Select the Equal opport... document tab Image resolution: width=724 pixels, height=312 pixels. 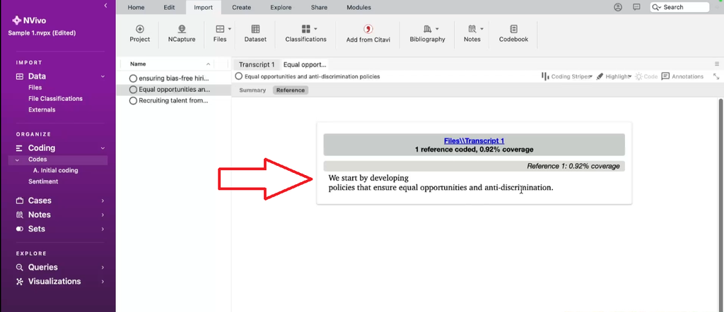pos(305,64)
